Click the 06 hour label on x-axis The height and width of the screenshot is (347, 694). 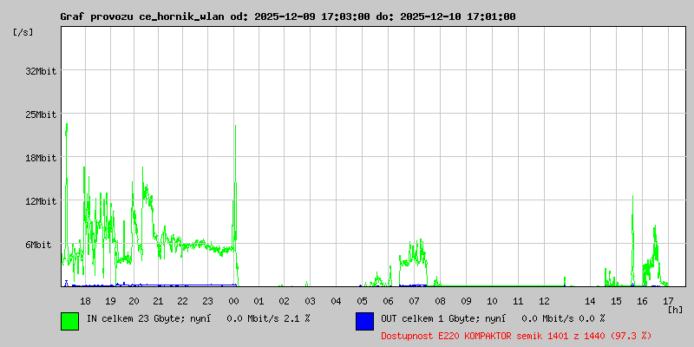(388, 301)
